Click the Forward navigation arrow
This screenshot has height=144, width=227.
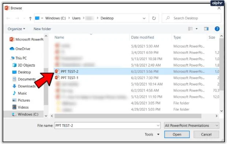click(17, 18)
